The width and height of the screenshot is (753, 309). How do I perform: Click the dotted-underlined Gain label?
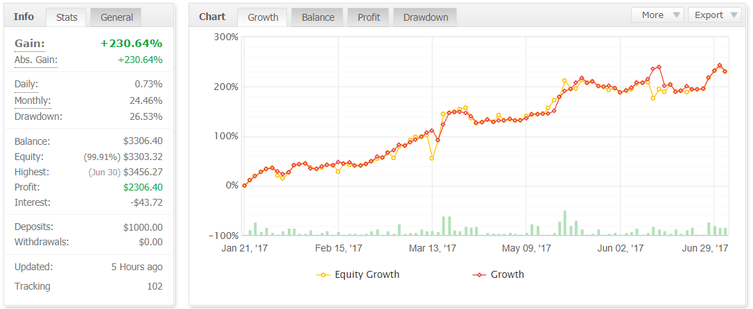tap(29, 44)
